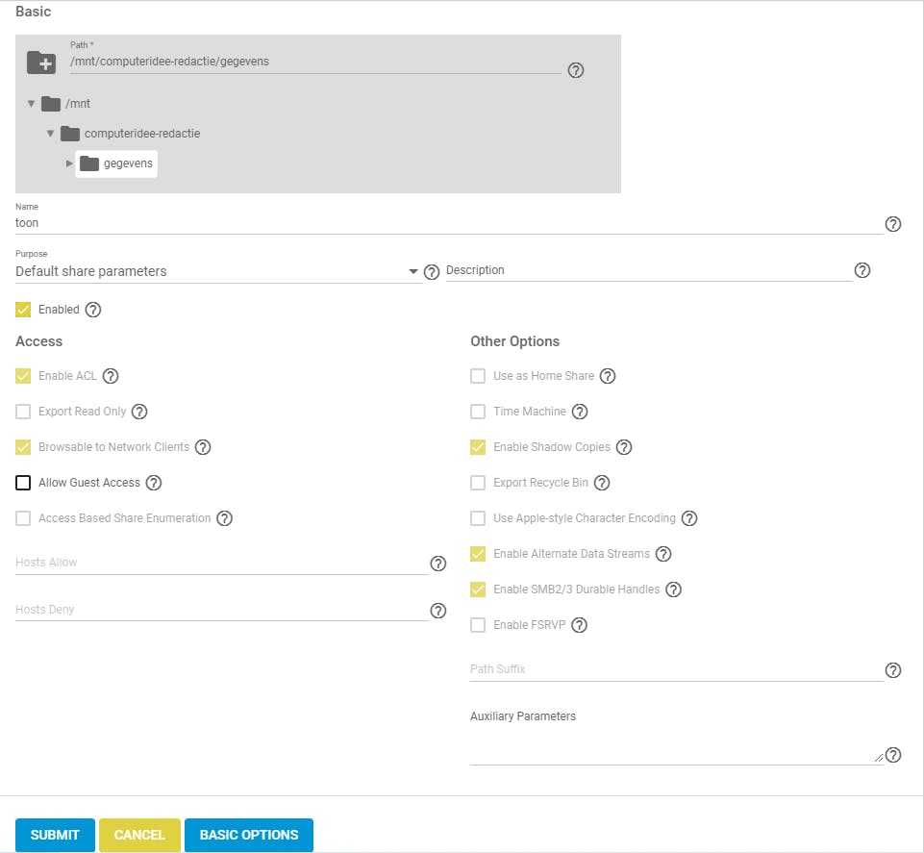Image resolution: width=924 pixels, height=853 pixels.
Task: Switch to Basic Options view
Action: (x=248, y=835)
